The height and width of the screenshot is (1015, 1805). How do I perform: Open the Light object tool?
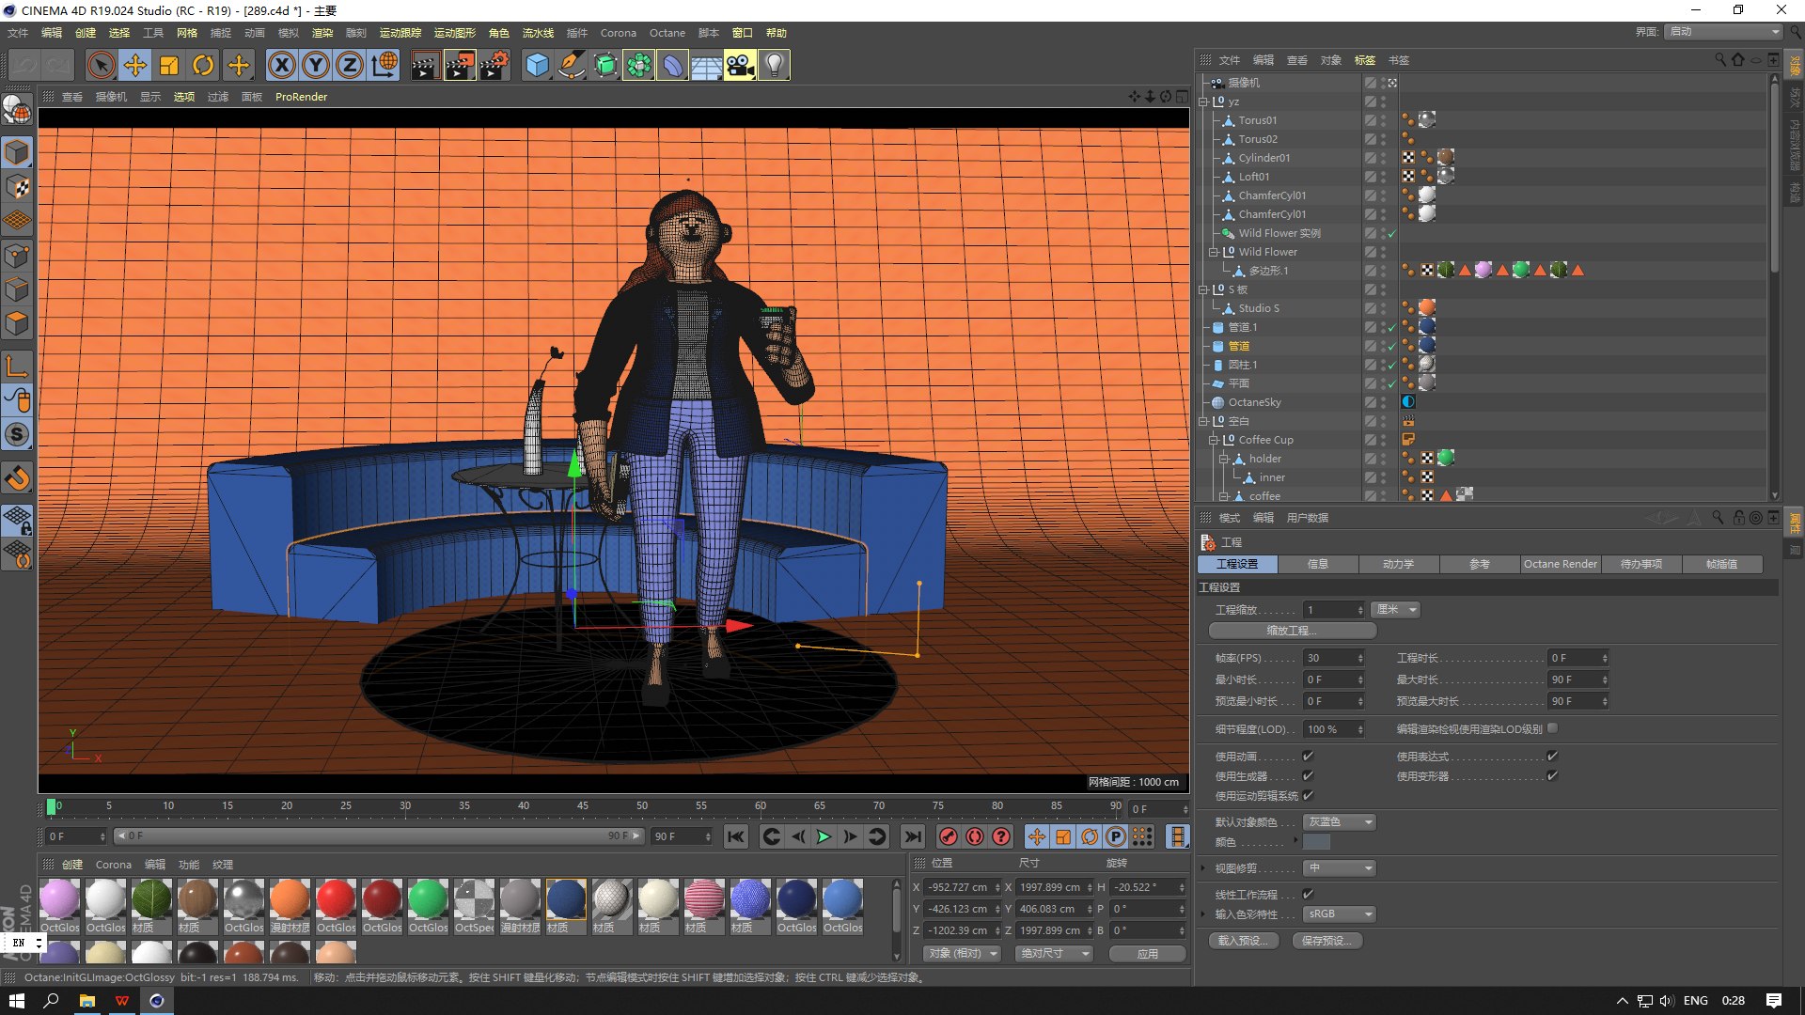pos(774,65)
